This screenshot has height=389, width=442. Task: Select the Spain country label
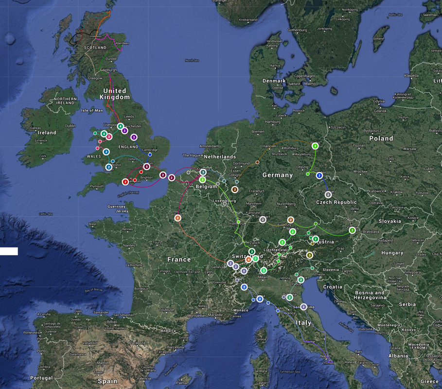click(x=107, y=381)
